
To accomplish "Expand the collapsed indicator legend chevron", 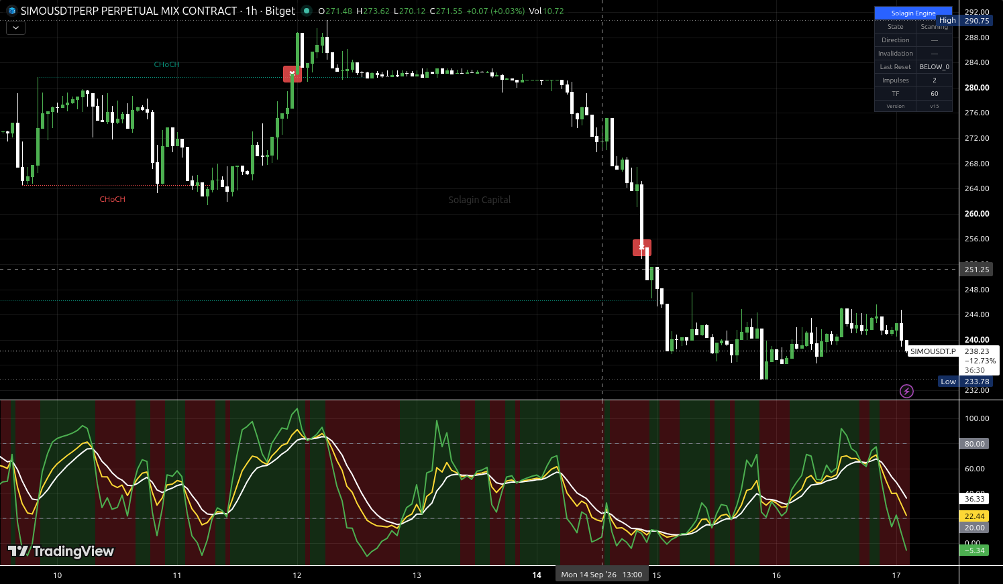I will (x=15, y=27).
